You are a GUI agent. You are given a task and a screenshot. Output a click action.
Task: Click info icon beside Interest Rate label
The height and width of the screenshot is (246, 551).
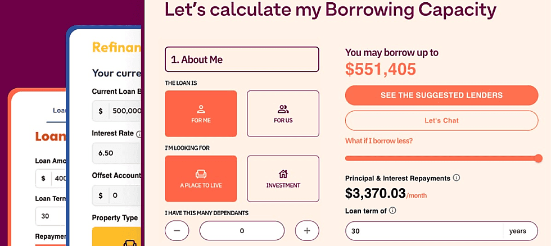139,134
